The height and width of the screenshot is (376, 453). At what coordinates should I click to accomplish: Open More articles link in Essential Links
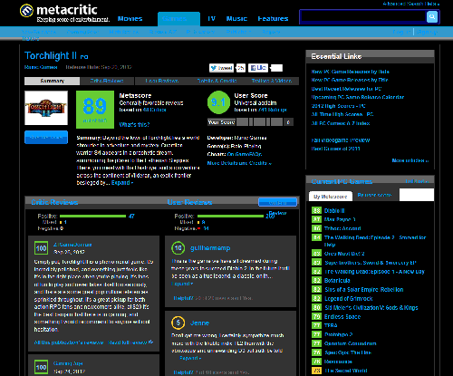[410, 160]
